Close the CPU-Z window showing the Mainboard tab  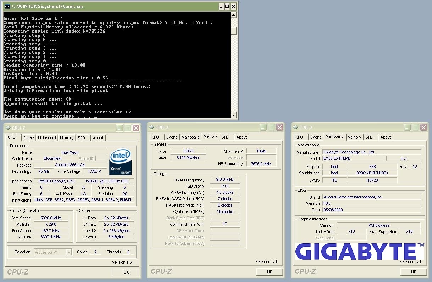[x=424, y=128]
